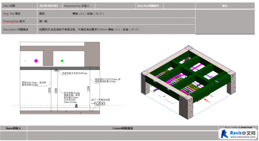Click the 结构梁KZL750*2200mm annotation note
This screenshot has height=141, width=259.
tap(107, 80)
